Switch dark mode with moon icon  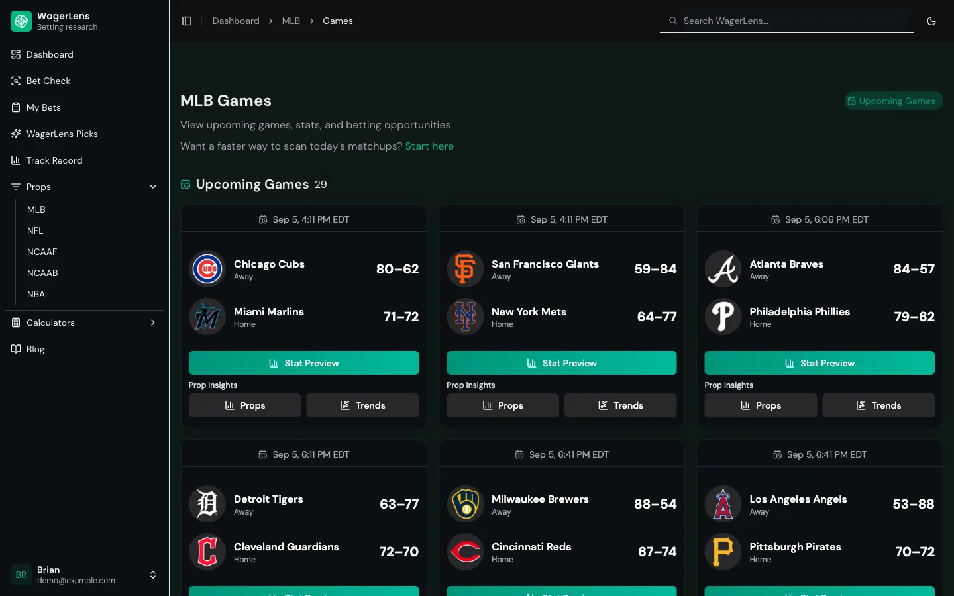tap(931, 21)
